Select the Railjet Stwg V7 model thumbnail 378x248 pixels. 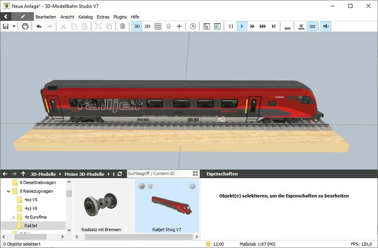(167, 206)
